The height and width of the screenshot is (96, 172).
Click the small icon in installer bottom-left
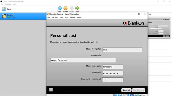tap(51, 90)
